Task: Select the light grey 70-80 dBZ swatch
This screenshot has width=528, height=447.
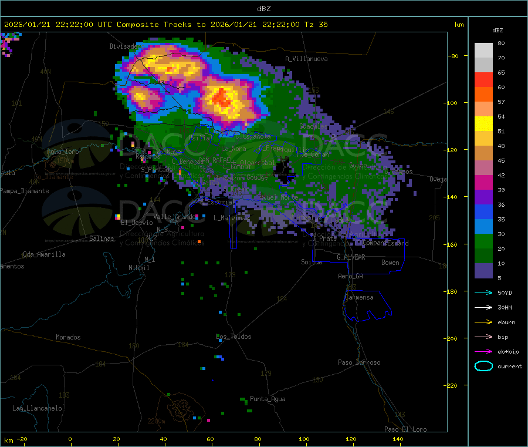Action: tap(483, 51)
